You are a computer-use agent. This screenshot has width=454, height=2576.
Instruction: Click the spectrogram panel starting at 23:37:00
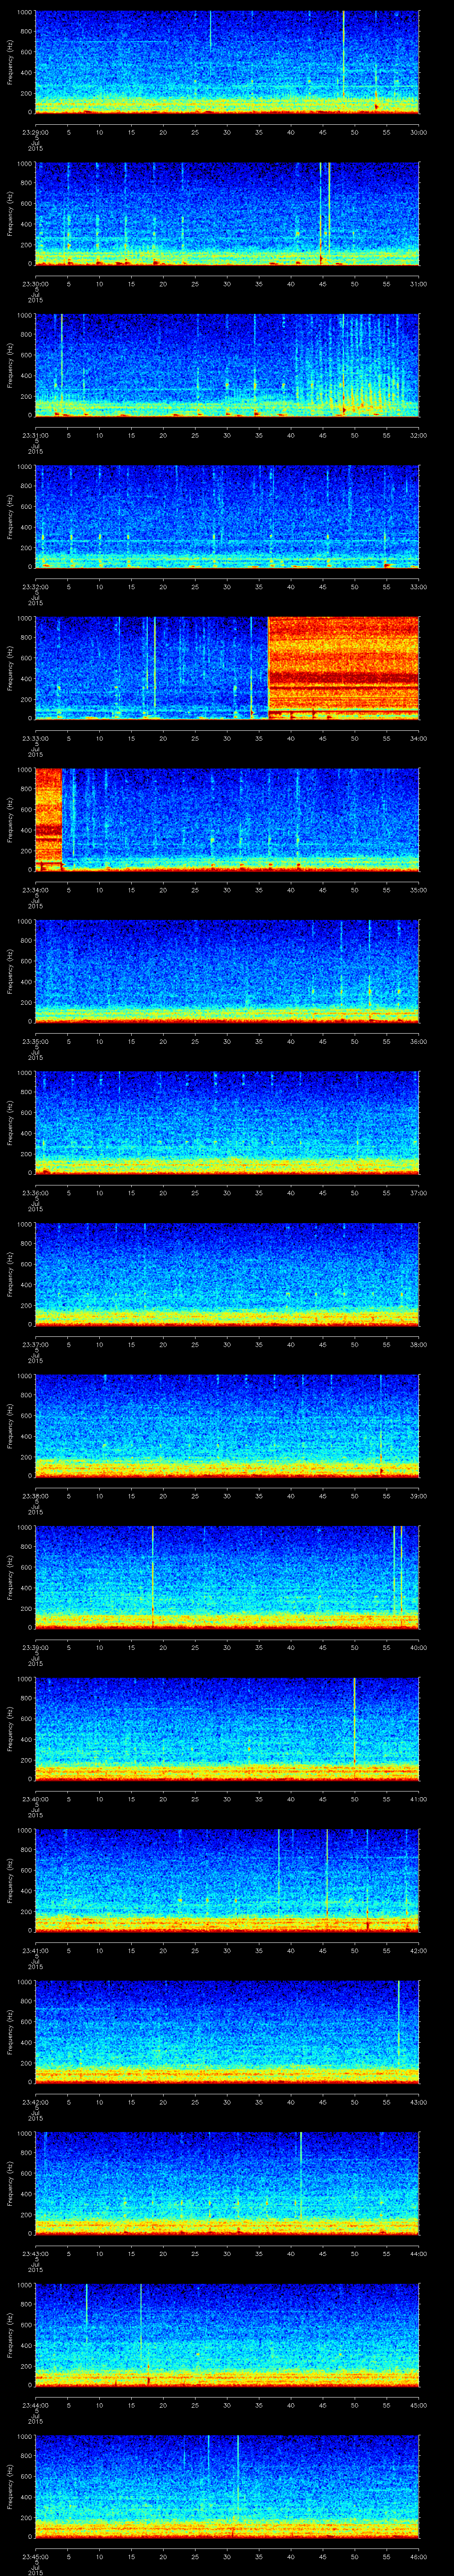click(227, 1275)
